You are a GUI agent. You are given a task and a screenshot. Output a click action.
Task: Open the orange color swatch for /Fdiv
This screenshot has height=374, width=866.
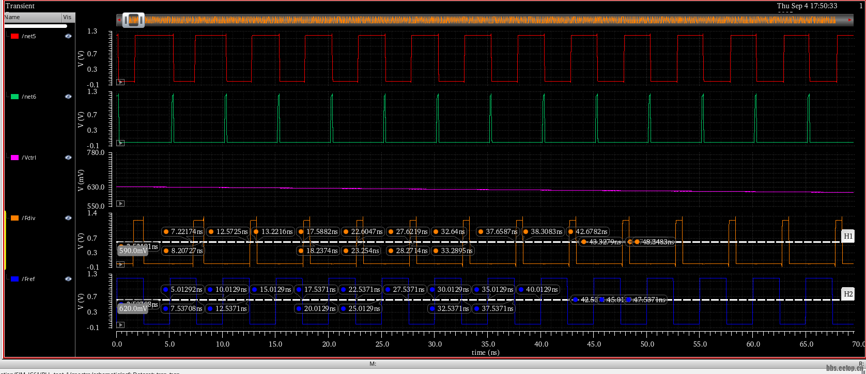(14, 218)
